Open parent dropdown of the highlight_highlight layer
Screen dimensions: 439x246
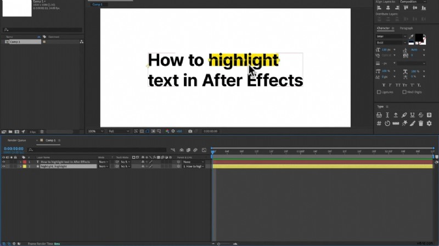point(194,167)
